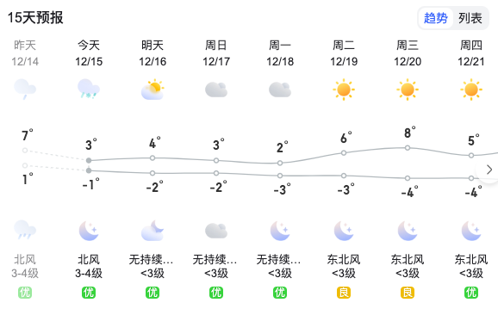Click the 8° high point on the chart
Viewport: 498px width, 315px height.
click(408, 148)
